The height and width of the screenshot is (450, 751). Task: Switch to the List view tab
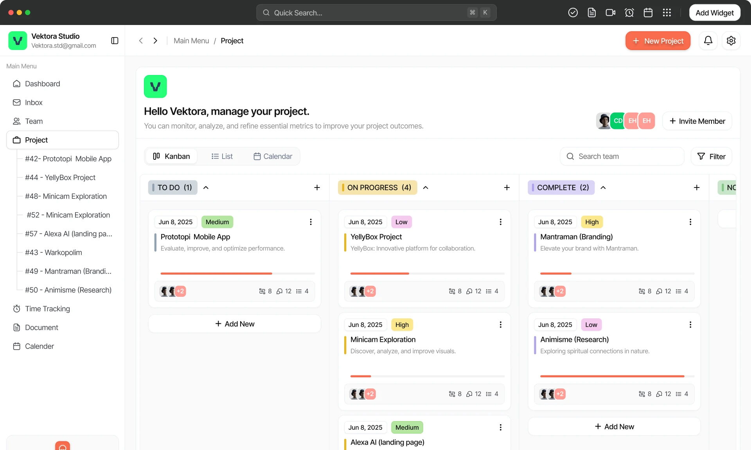coord(222,156)
